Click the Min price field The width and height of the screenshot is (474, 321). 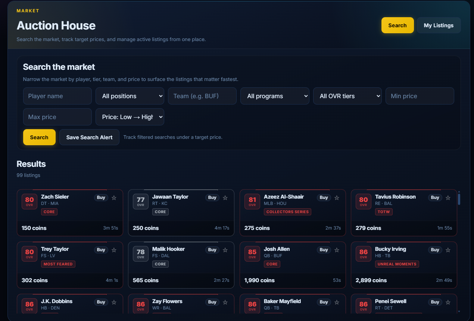pos(420,96)
